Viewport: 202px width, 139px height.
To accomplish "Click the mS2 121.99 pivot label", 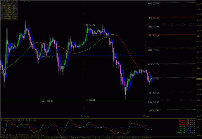I will pos(154,102).
